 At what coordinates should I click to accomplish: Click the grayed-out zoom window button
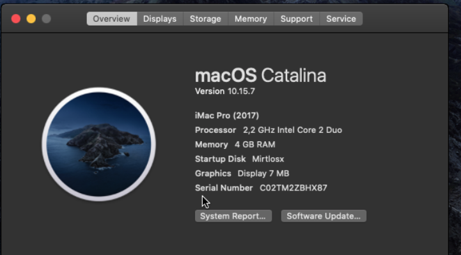tap(47, 19)
